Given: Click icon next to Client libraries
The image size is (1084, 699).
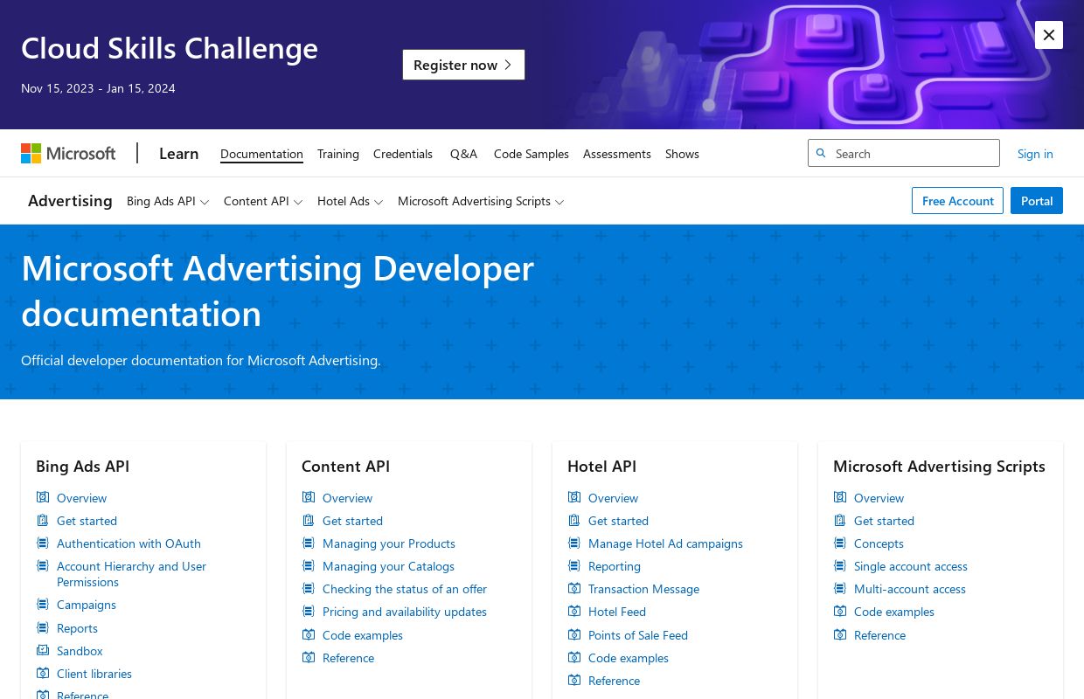Looking at the screenshot, I should click(43, 673).
